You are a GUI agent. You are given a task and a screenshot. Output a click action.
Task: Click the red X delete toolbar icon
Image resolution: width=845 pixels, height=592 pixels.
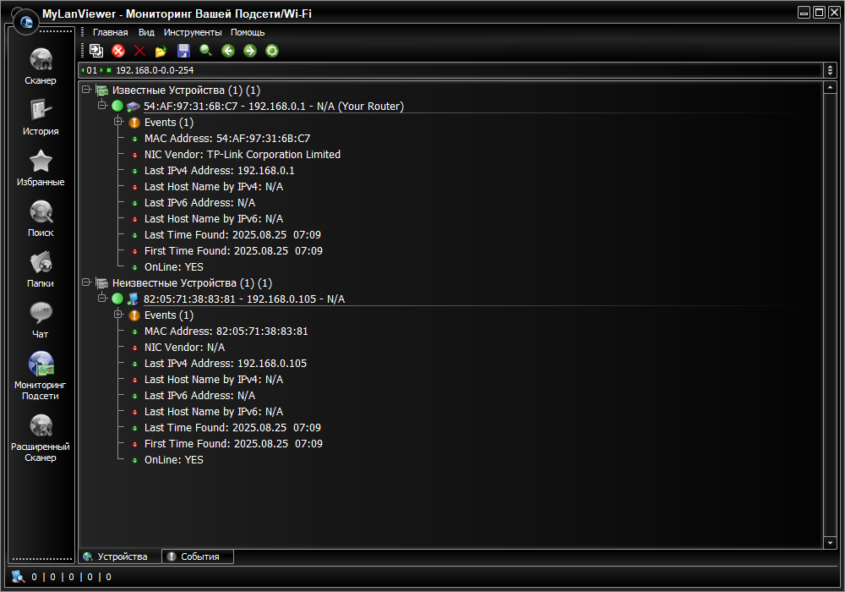pos(139,51)
